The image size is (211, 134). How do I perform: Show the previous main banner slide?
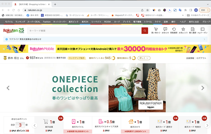[8, 88]
